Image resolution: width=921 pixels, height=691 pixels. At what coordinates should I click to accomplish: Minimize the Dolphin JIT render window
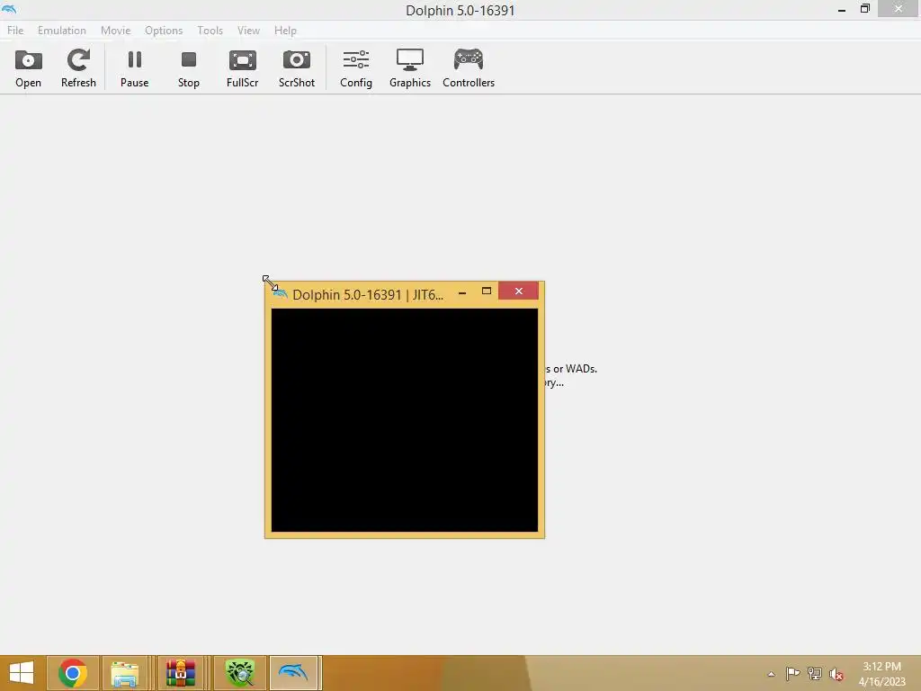tap(462, 292)
